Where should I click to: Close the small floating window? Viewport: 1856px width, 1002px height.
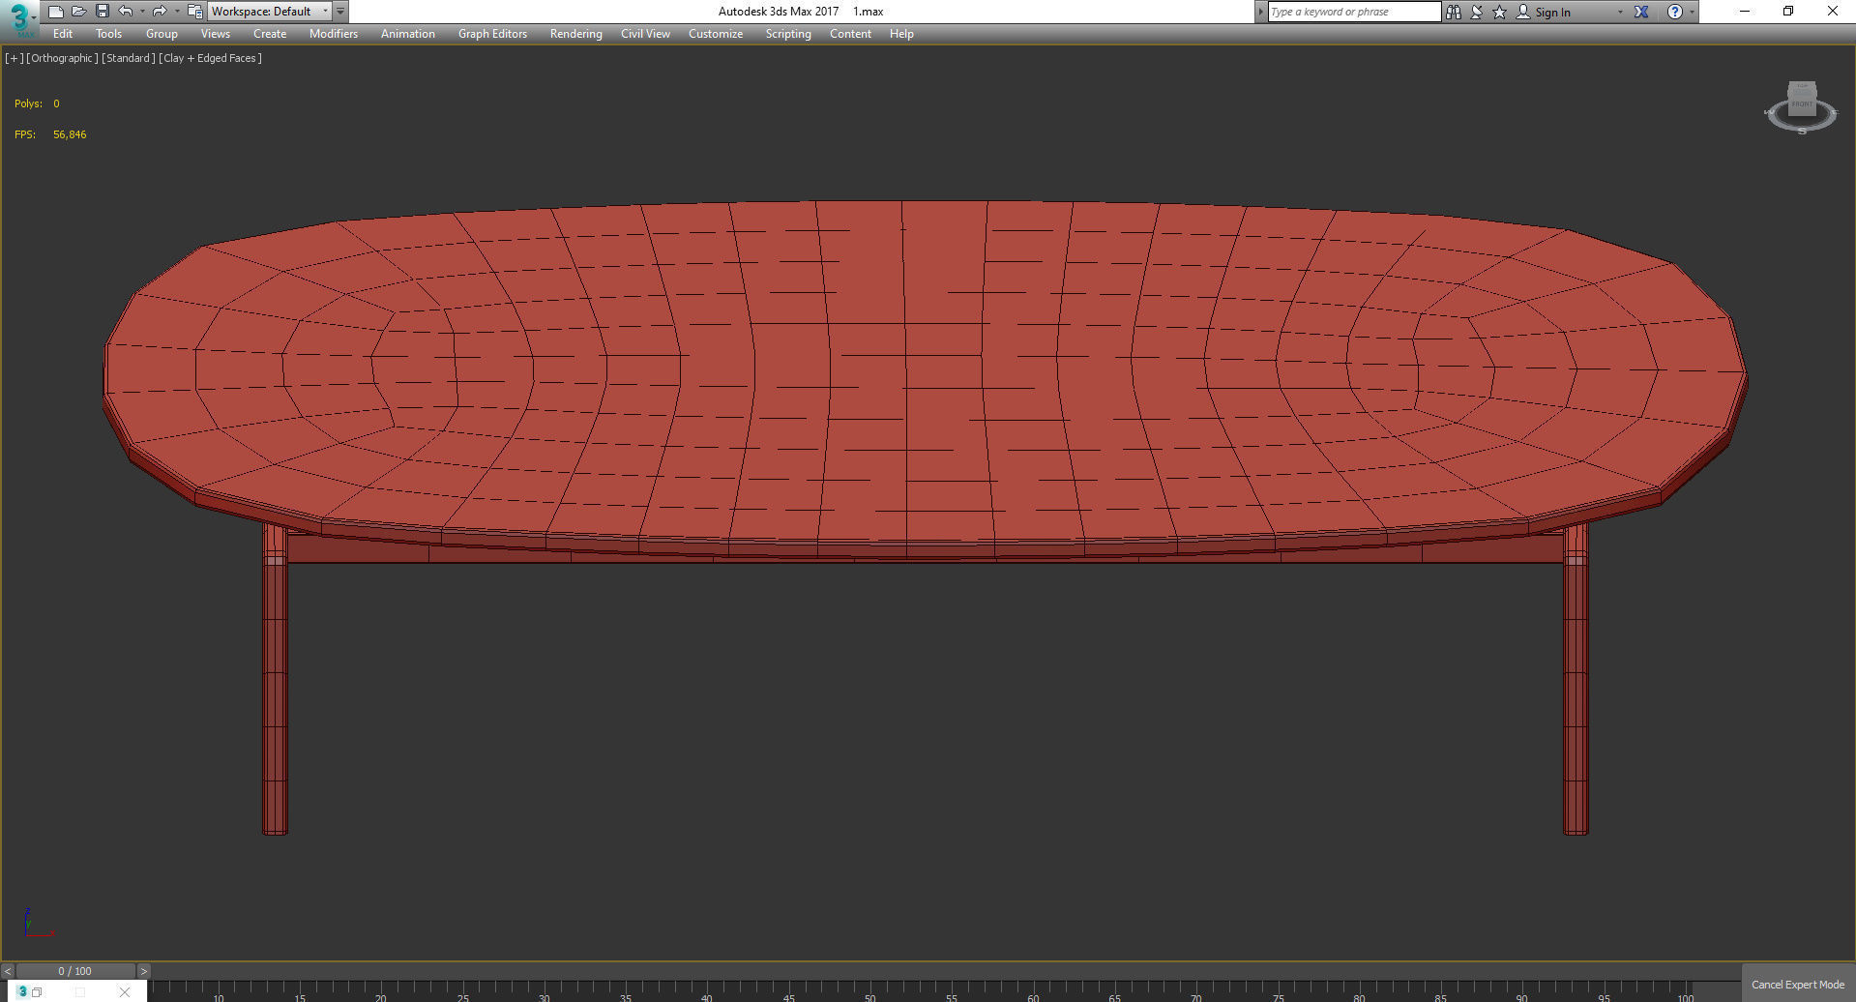pos(125,991)
